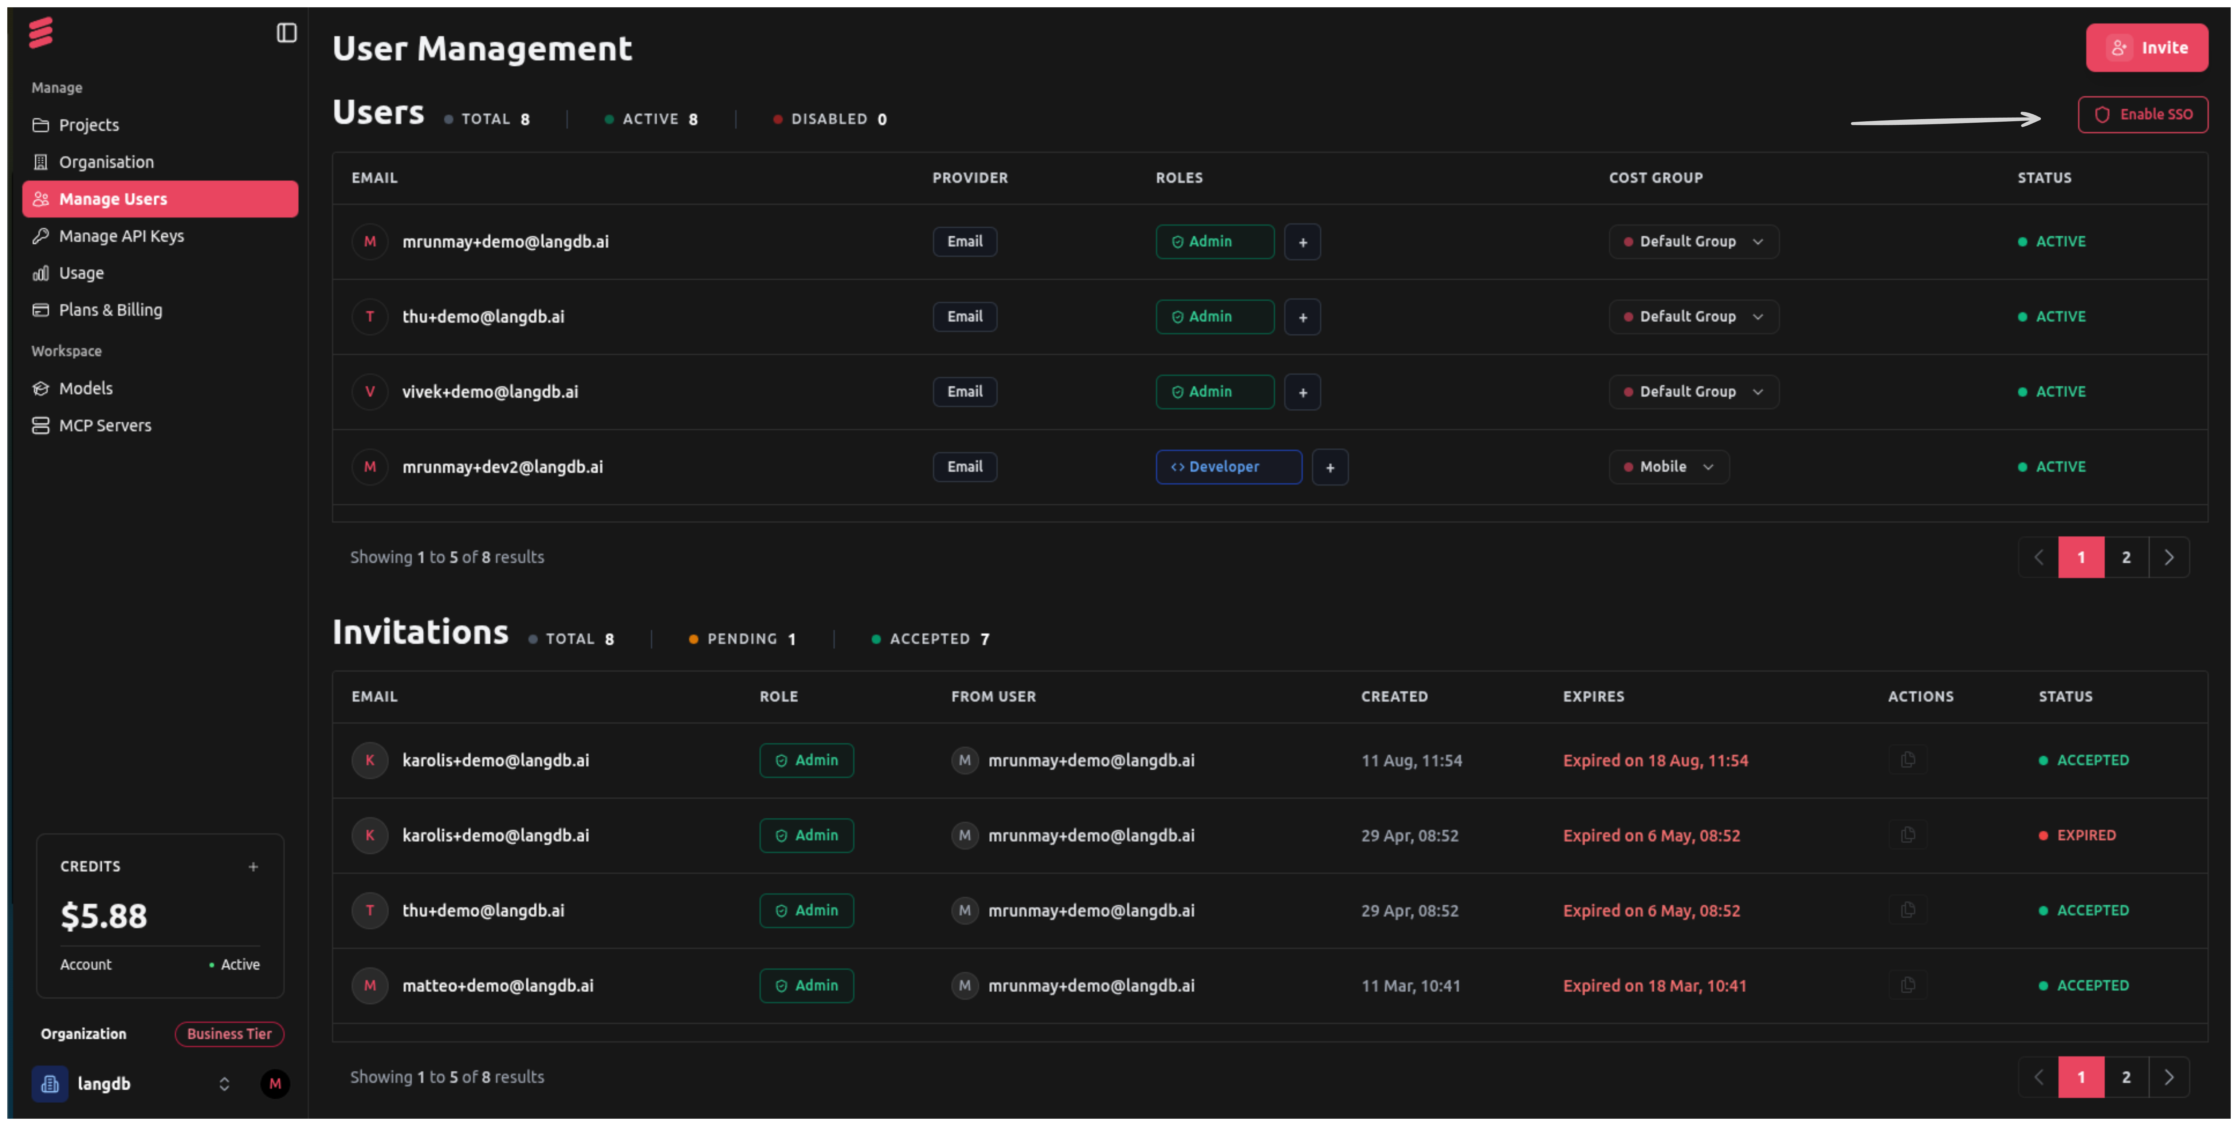Click the M user avatar in sidebar footer
This screenshot has width=2238, height=1126.
(275, 1083)
